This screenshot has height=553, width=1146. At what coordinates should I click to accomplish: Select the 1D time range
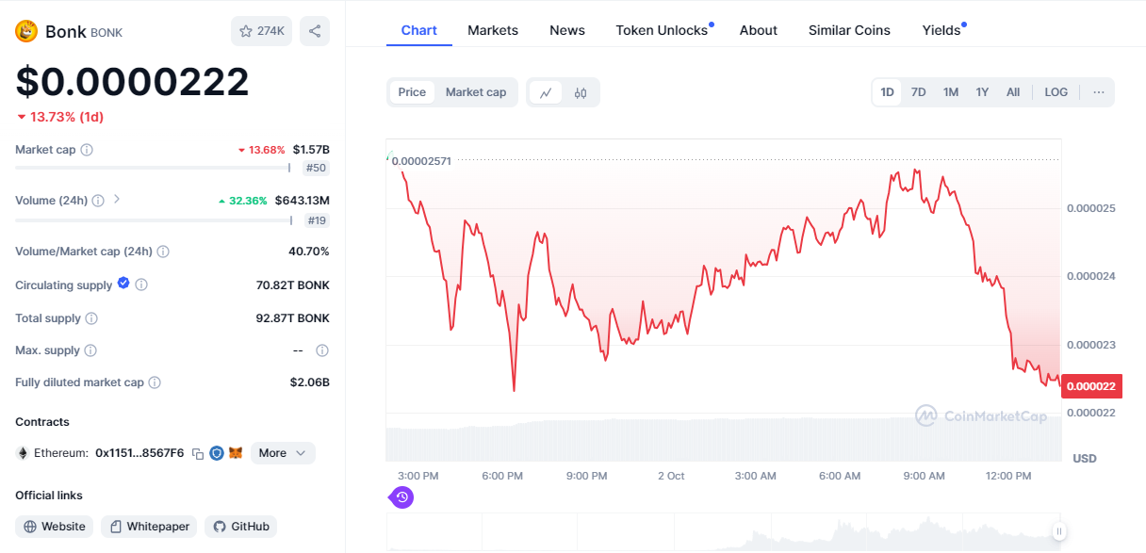(888, 92)
